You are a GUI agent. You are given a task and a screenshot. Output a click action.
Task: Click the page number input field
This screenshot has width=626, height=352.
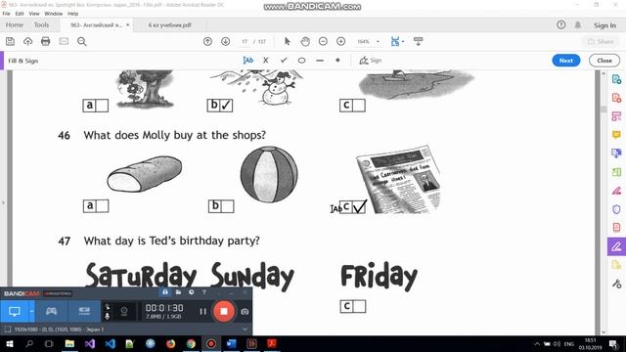coord(245,41)
